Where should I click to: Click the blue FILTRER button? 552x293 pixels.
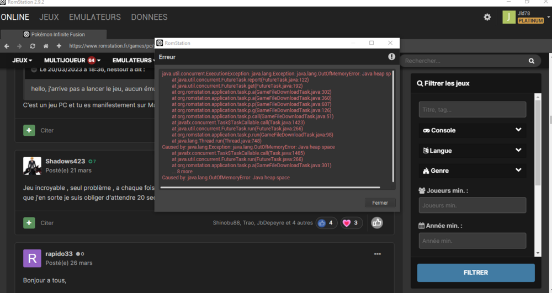tap(476, 273)
